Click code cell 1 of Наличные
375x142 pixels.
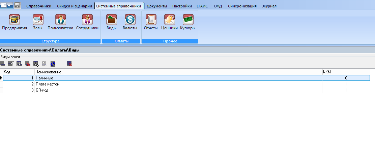coord(19,78)
